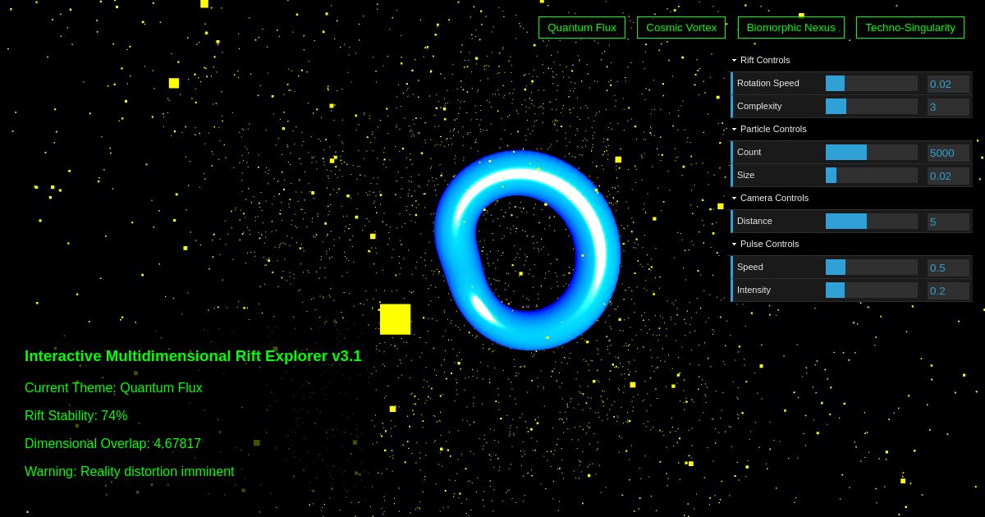Edit the Count field showing 5000

pyautogui.click(x=948, y=152)
